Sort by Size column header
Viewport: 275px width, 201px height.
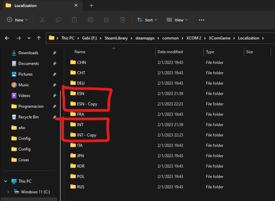[x=250, y=52]
